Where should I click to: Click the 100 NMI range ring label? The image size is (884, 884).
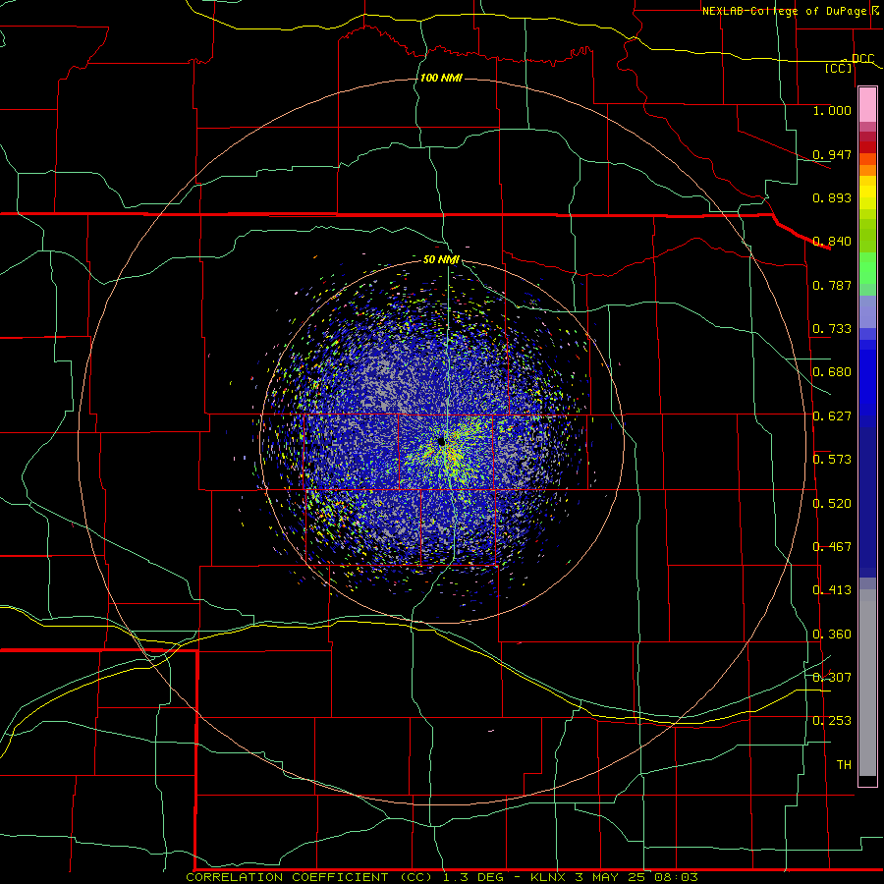tap(441, 78)
